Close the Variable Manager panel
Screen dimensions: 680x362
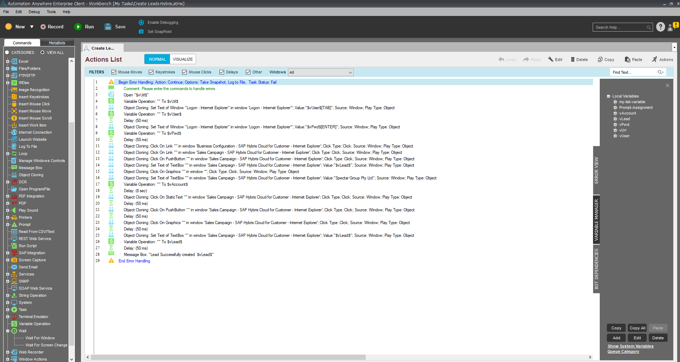pyautogui.click(x=668, y=85)
